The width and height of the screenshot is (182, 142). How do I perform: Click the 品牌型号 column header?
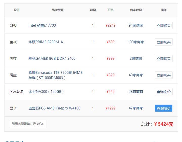pyautogui.click(x=58, y=10)
